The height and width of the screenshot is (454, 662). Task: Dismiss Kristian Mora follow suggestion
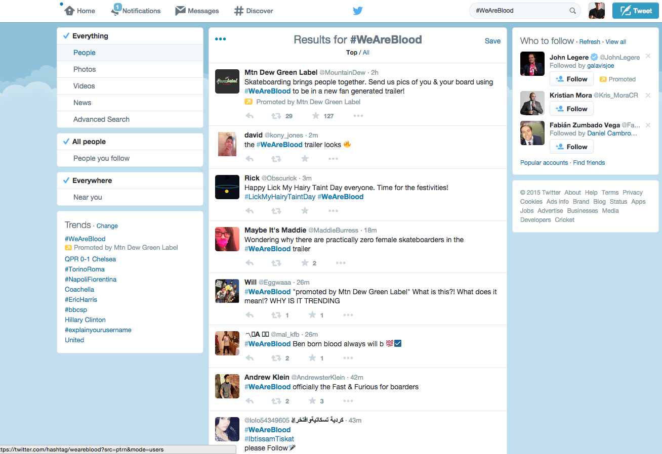click(x=648, y=95)
